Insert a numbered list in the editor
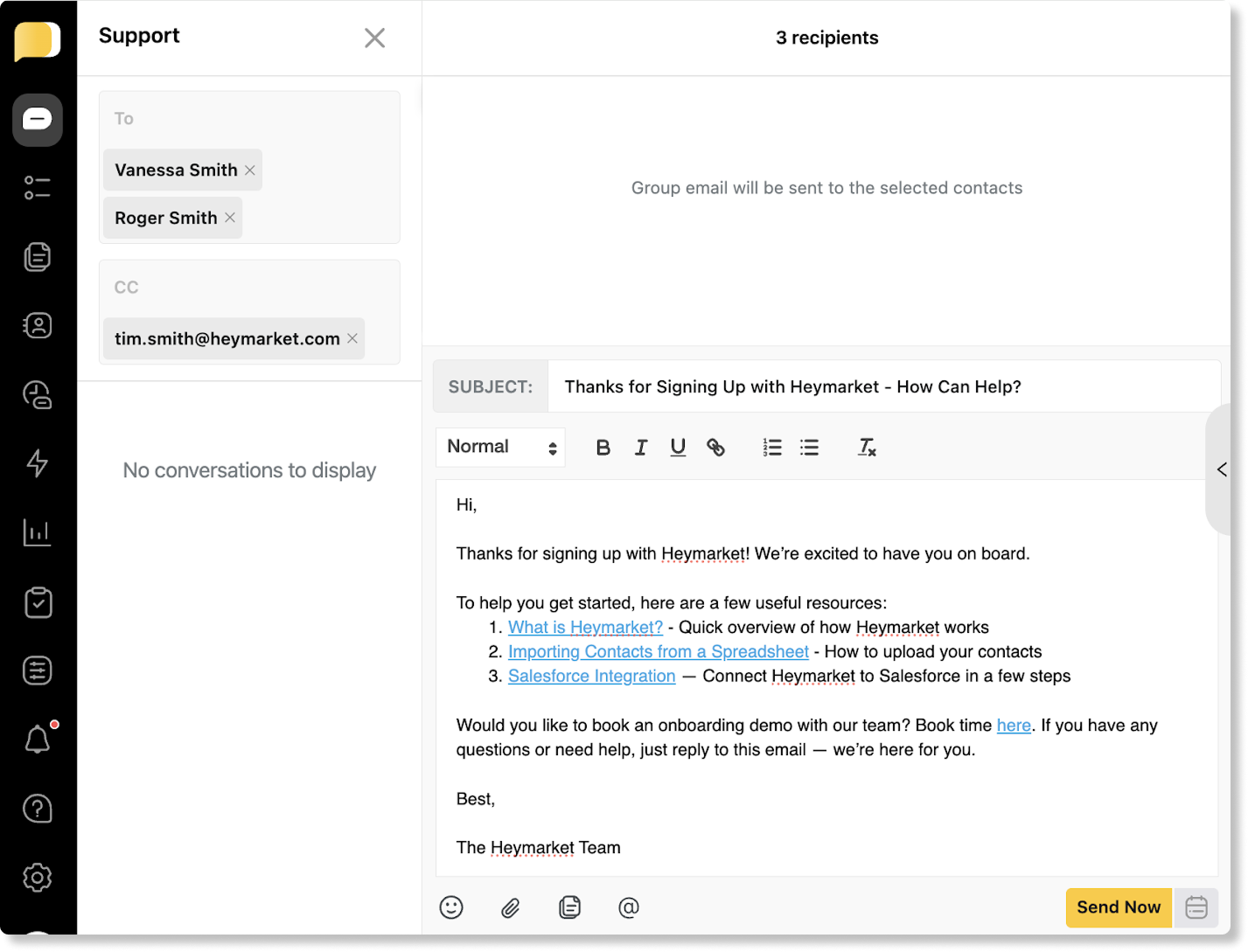 click(x=771, y=448)
